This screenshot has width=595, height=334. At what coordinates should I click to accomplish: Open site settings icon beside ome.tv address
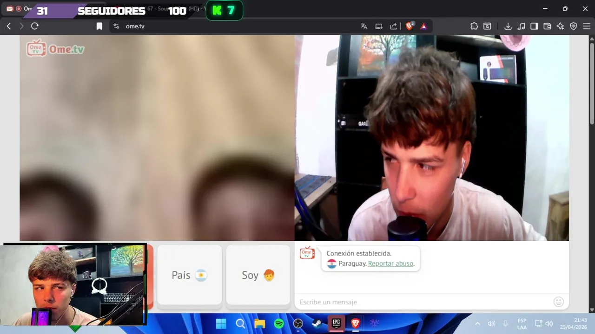116,26
